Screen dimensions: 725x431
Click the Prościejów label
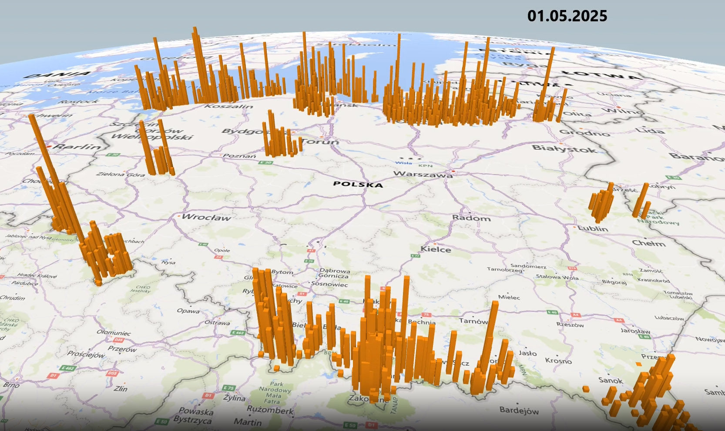[x=86, y=354]
